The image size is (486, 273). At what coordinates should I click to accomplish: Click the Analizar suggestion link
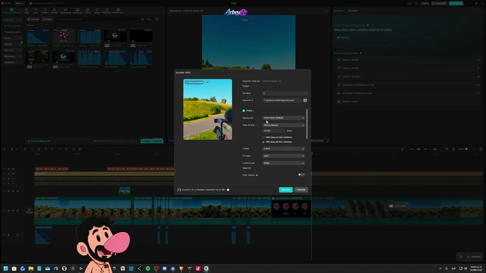(343, 38)
